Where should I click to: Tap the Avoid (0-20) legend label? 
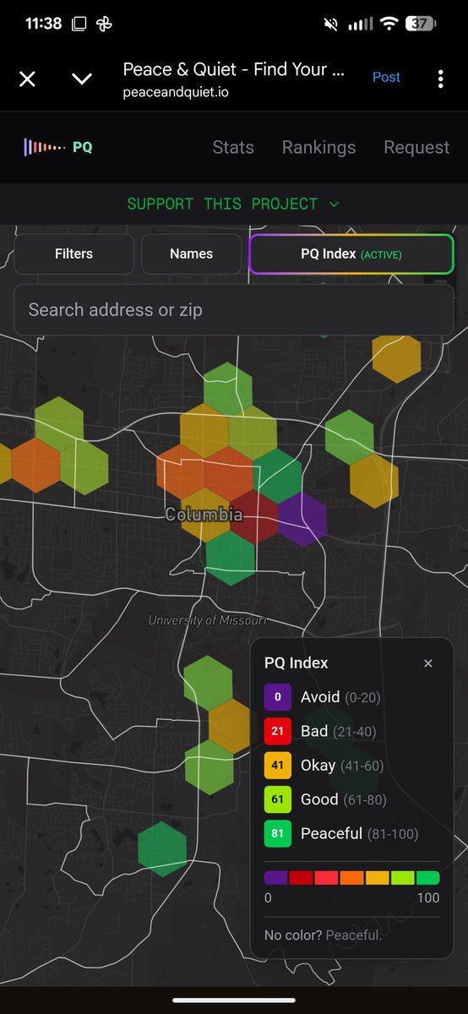pos(339,697)
